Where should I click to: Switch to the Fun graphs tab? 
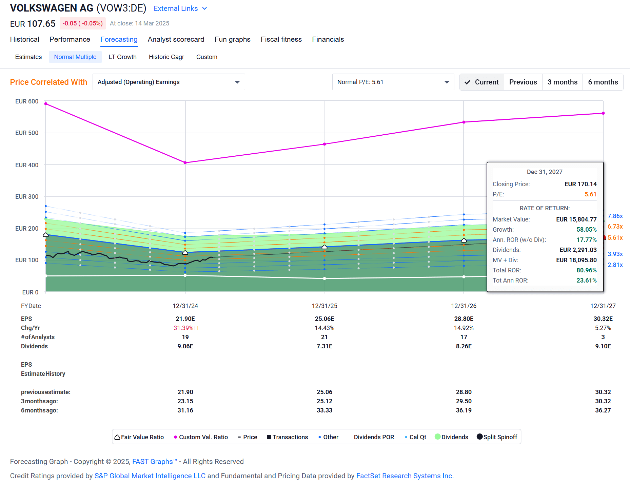232,39
